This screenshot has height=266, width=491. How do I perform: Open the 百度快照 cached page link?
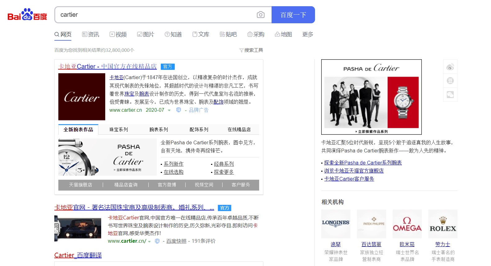pyautogui.click(x=176, y=241)
